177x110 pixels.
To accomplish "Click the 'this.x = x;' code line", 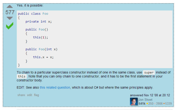I will 43,57.
